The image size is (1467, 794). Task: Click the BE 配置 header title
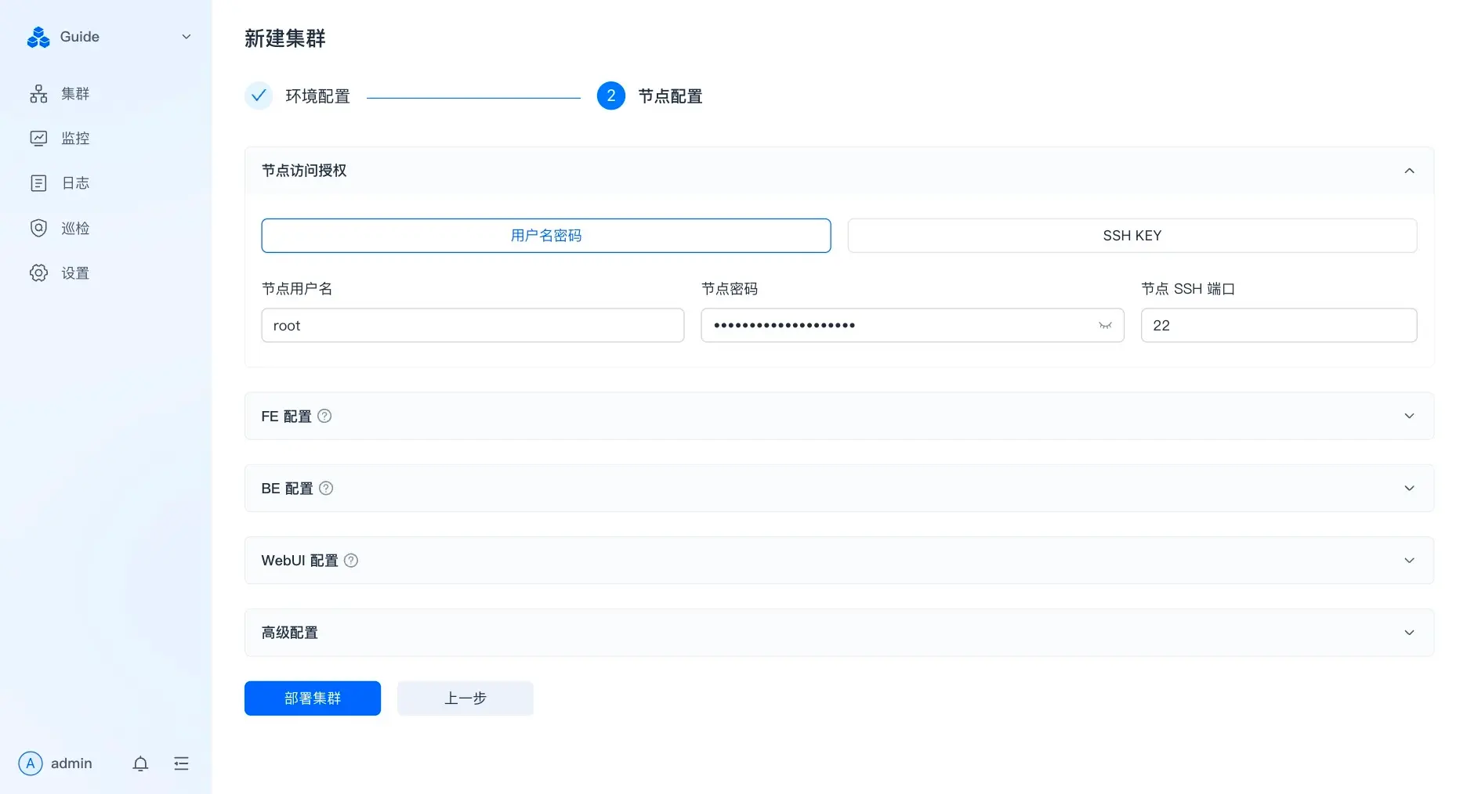[287, 488]
